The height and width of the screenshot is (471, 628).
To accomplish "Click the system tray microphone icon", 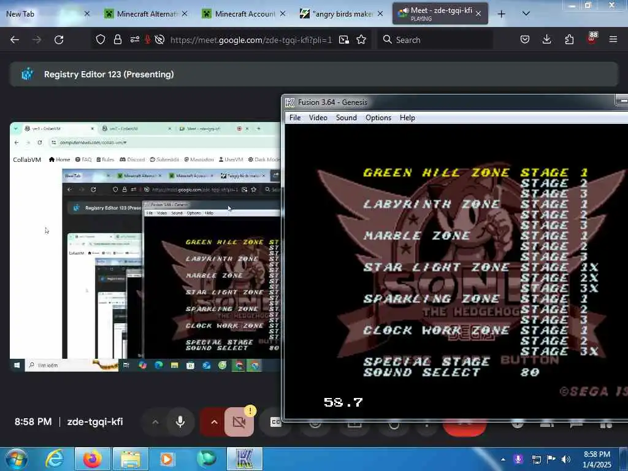I will pos(518,459).
